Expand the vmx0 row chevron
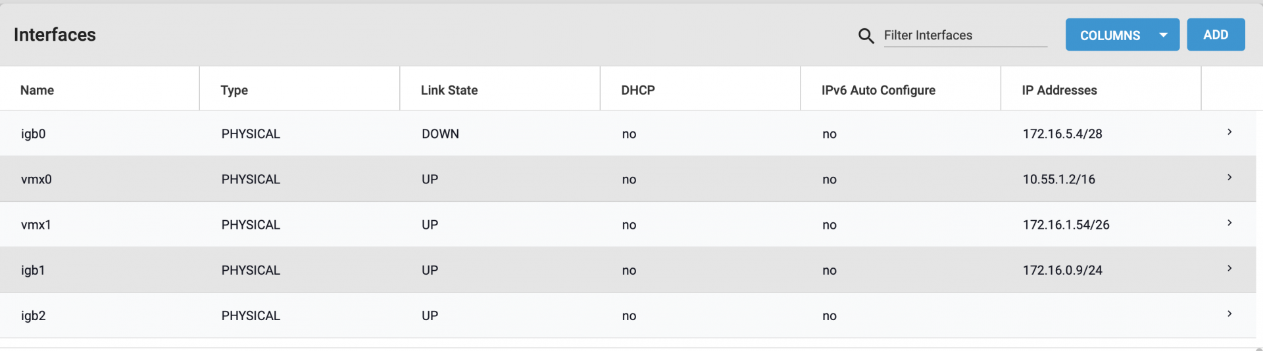Viewport: 1263px width, 351px height. (1229, 177)
